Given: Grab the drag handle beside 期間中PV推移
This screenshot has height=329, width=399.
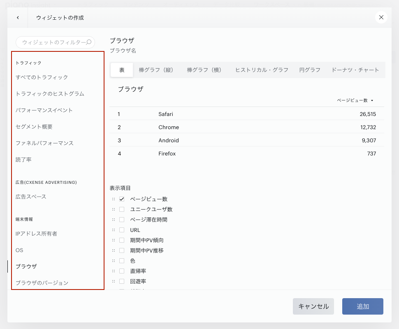Looking at the screenshot, I should tap(114, 250).
